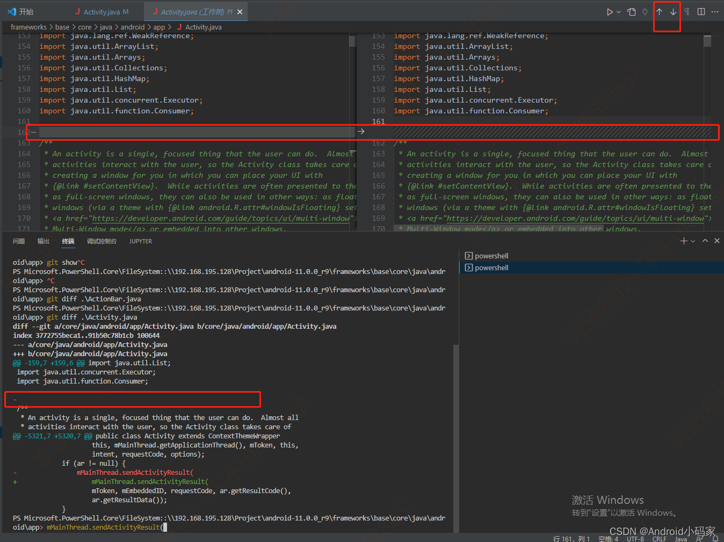Click the line and column indicator 行 161
The image size is (724, 542).
point(571,539)
